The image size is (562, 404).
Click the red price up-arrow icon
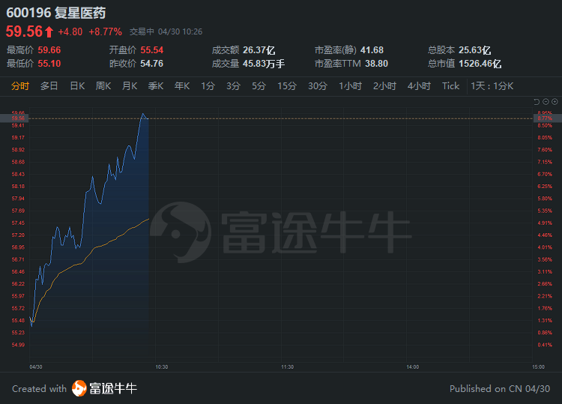point(49,32)
